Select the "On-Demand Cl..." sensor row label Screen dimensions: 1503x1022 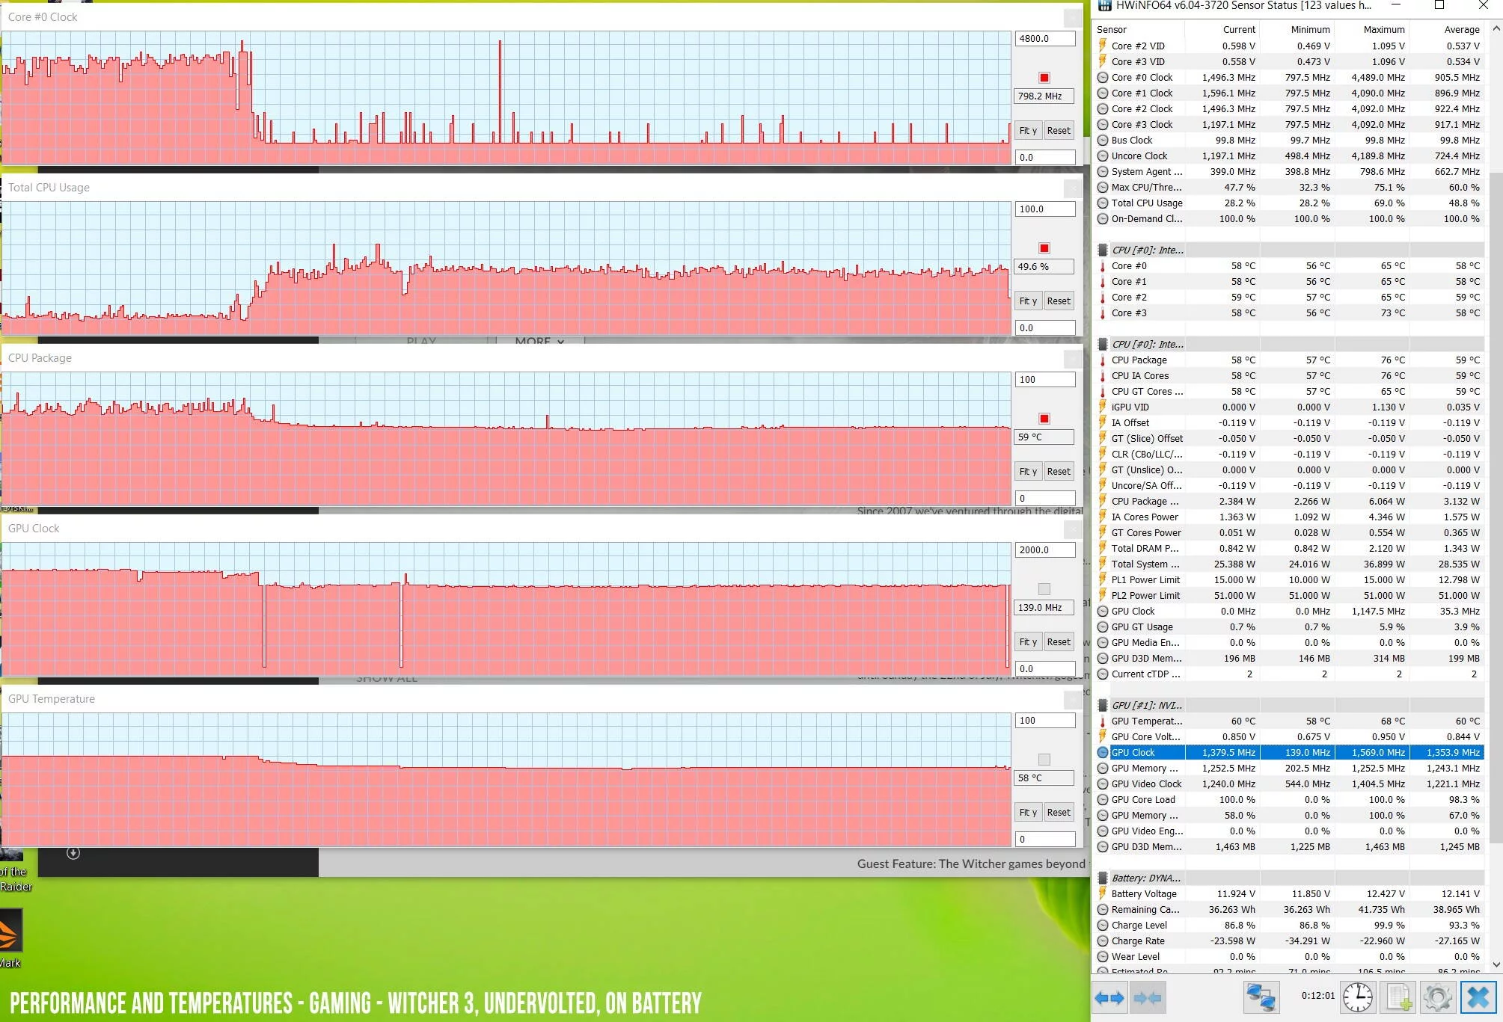tap(1147, 218)
